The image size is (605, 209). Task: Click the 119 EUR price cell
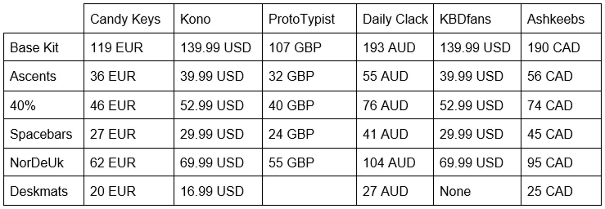tap(116, 48)
